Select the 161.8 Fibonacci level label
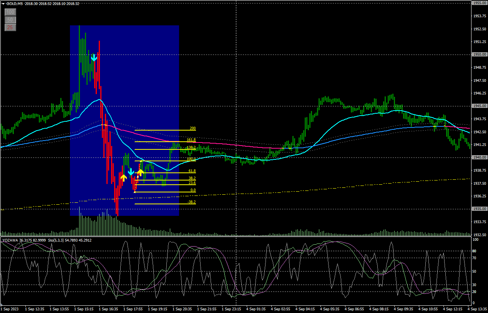Viewport: 488px width, 313px height. point(191,140)
